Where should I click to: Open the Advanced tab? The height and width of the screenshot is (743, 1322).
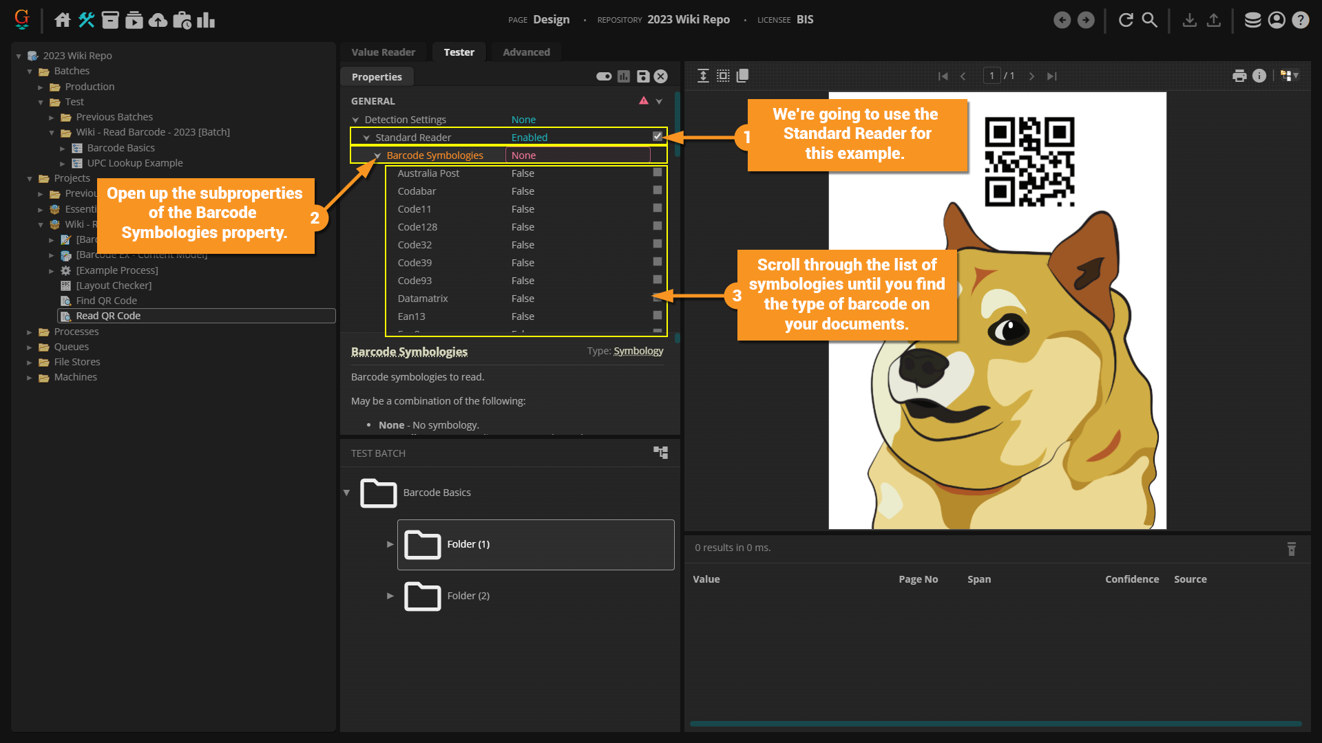coord(526,52)
